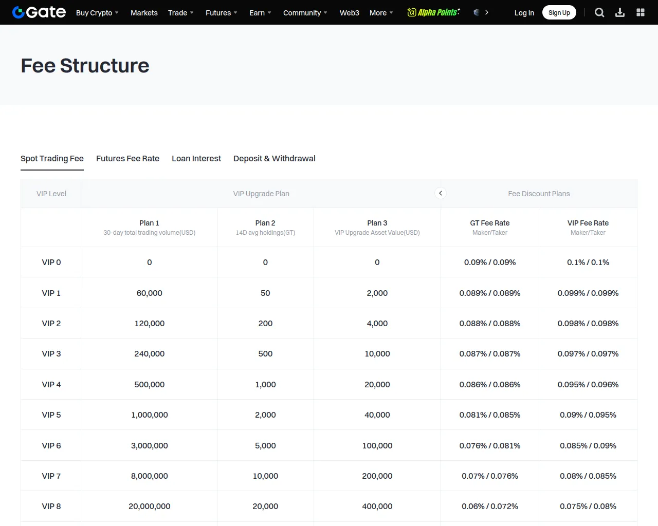Click the VIP 0 row label
Image resolution: width=658 pixels, height=526 pixels.
click(51, 262)
